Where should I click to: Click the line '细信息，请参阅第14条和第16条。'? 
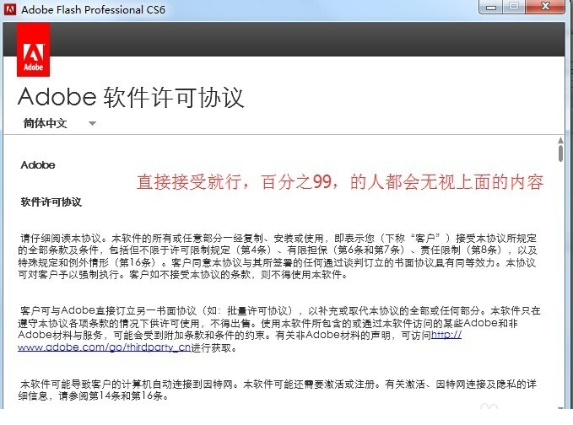coord(93,395)
